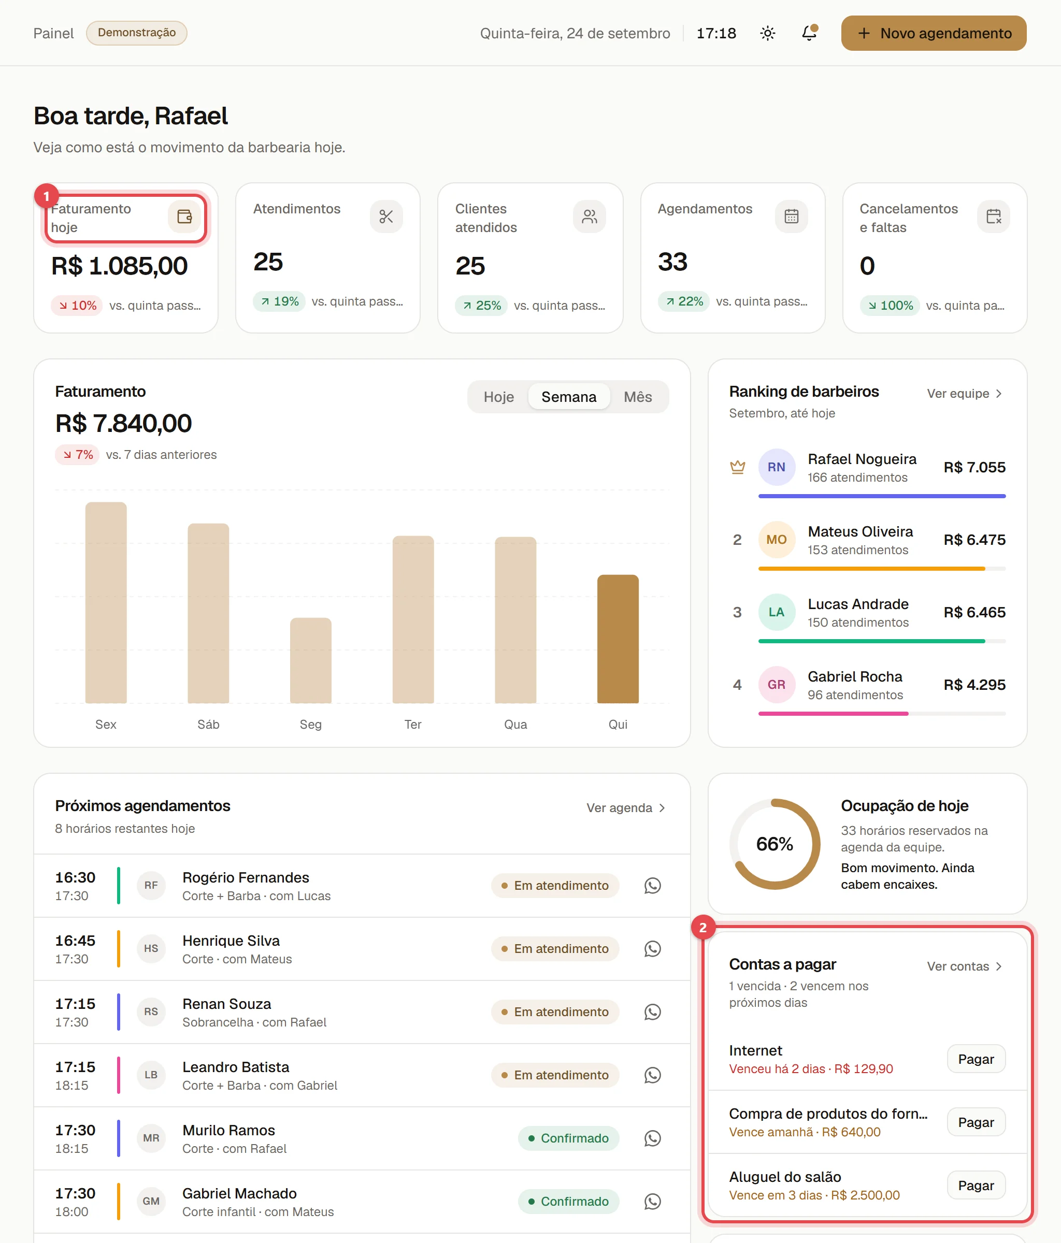
Task: Click the Qui bar in the revenue chart
Action: point(618,639)
